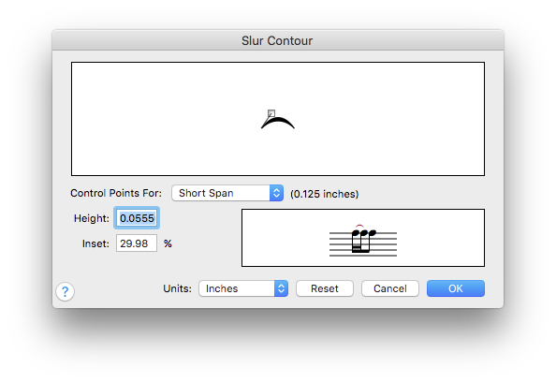Click the Slur Contour title bar
Viewport: 556px width, 383px height.
[x=278, y=40]
